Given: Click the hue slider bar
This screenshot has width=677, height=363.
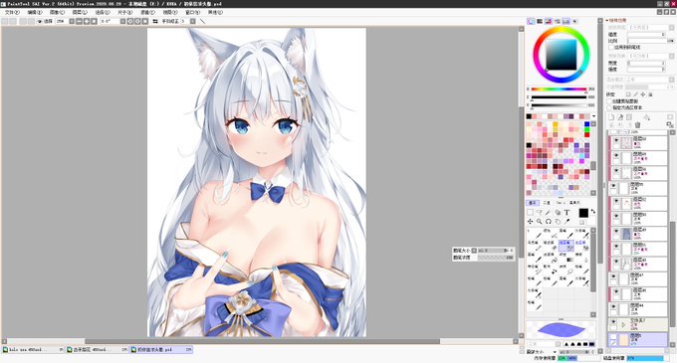Looking at the screenshot, I should click(x=559, y=90).
